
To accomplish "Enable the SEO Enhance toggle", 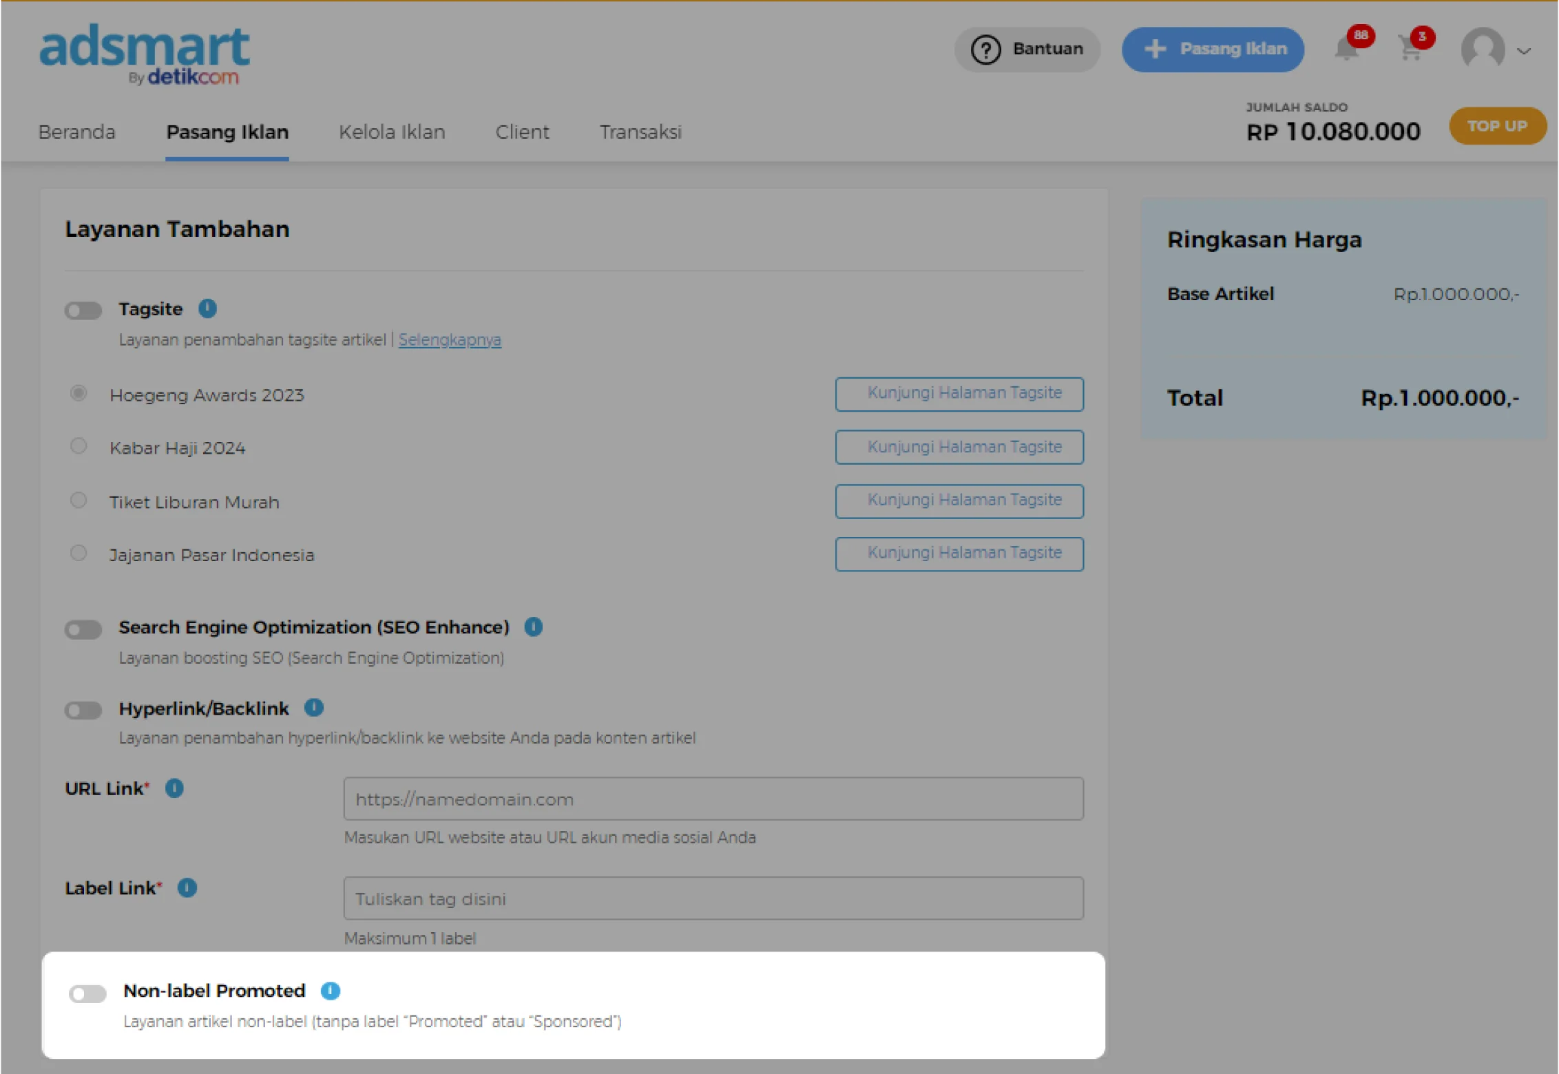I will 83,629.
